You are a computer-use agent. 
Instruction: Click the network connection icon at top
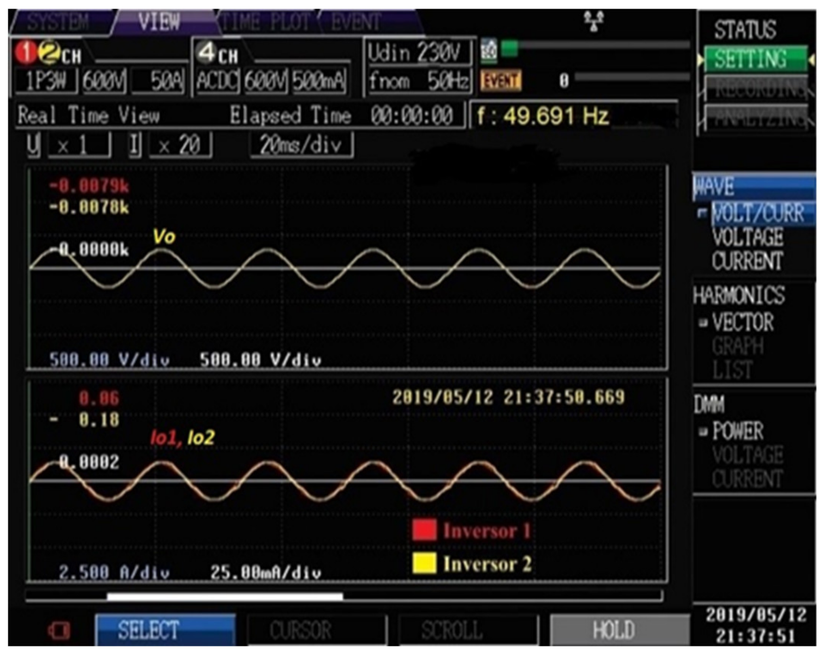594,21
